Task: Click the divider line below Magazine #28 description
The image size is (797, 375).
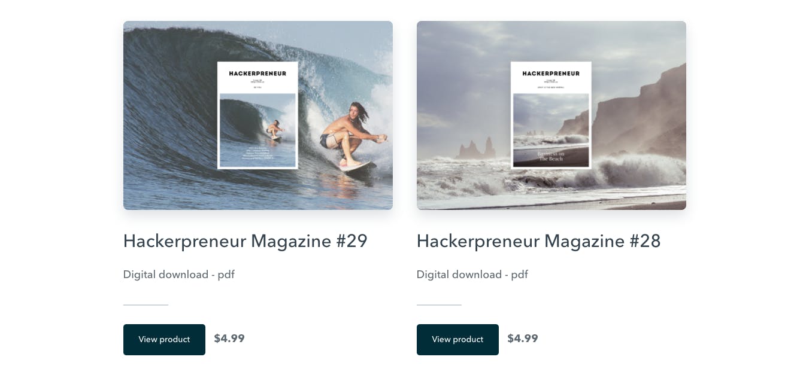Action: coord(439,305)
